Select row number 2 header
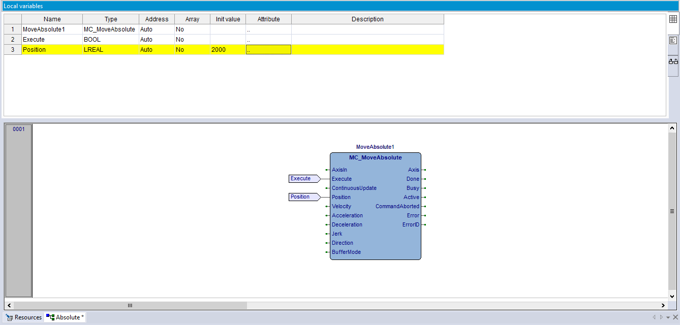This screenshot has height=325, width=680. (x=13, y=40)
